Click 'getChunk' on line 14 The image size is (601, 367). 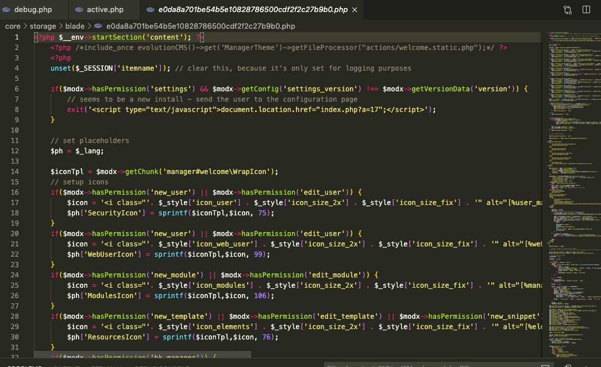pos(142,172)
